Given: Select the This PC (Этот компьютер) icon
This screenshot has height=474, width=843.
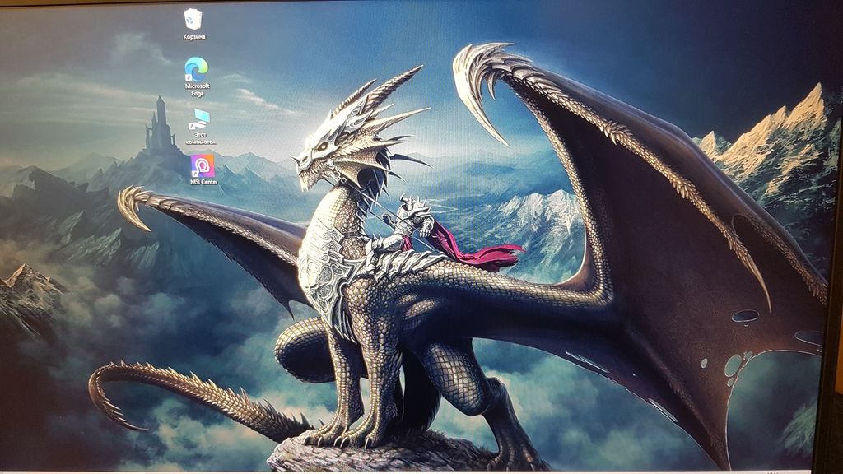Looking at the screenshot, I should pyautogui.click(x=198, y=118).
